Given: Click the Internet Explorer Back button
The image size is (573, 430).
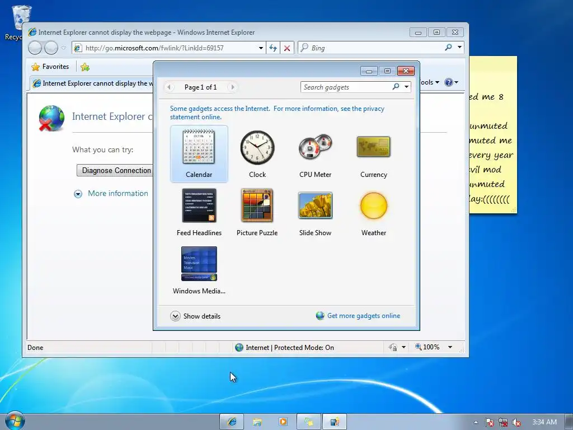Looking at the screenshot, I should click(x=35, y=48).
